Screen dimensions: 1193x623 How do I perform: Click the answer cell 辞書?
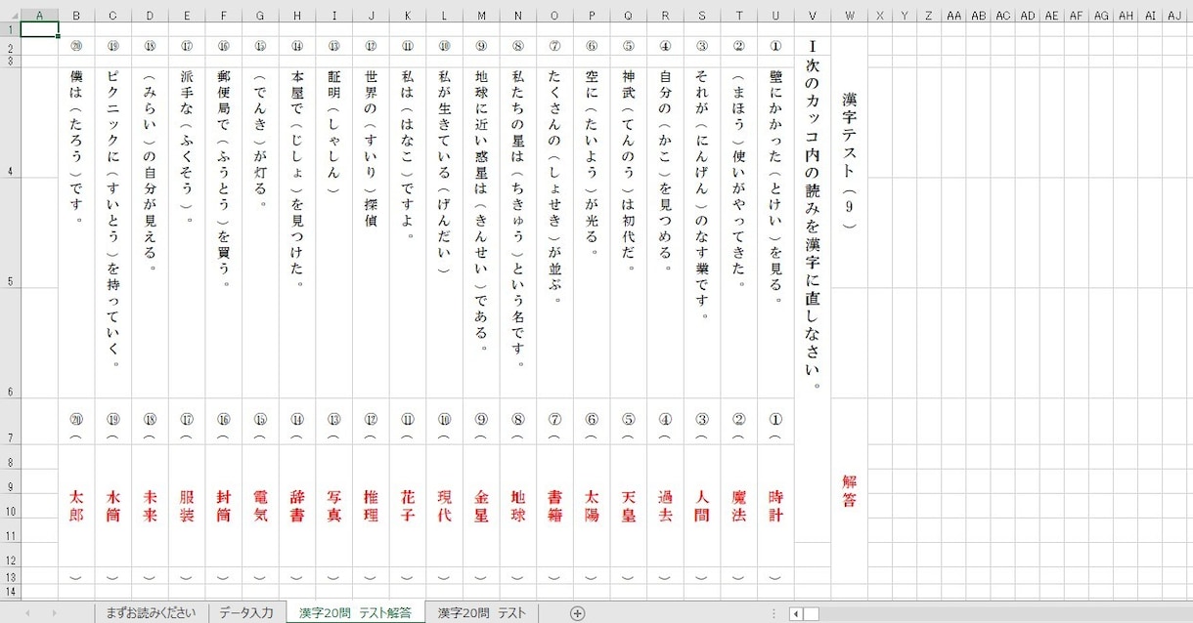click(x=297, y=506)
